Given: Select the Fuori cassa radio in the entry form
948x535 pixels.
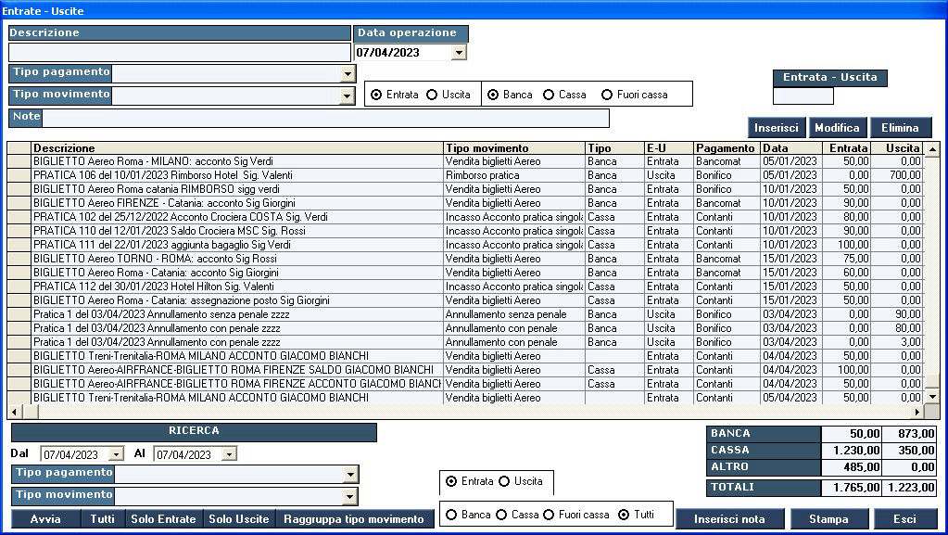Looking at the screenshot, I should pos(608,95).
